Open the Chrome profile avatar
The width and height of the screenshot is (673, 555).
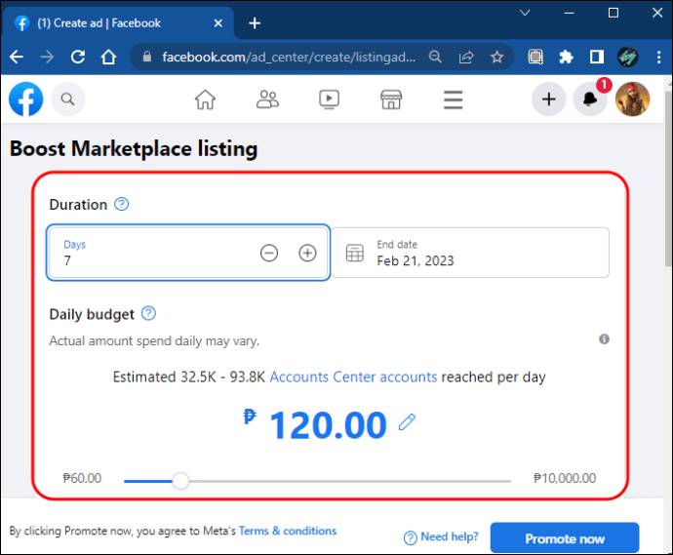pyautogui.click(x=627, y=57)
